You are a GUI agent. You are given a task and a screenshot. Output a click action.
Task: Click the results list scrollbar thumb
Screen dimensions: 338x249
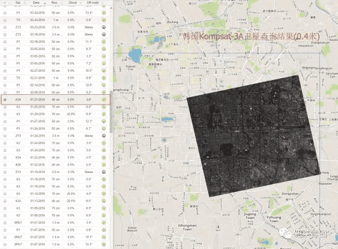coord(111,112)
